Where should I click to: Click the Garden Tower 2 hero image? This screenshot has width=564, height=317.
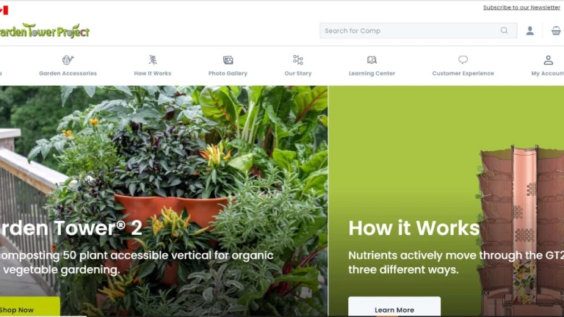[x=164, y=201]
